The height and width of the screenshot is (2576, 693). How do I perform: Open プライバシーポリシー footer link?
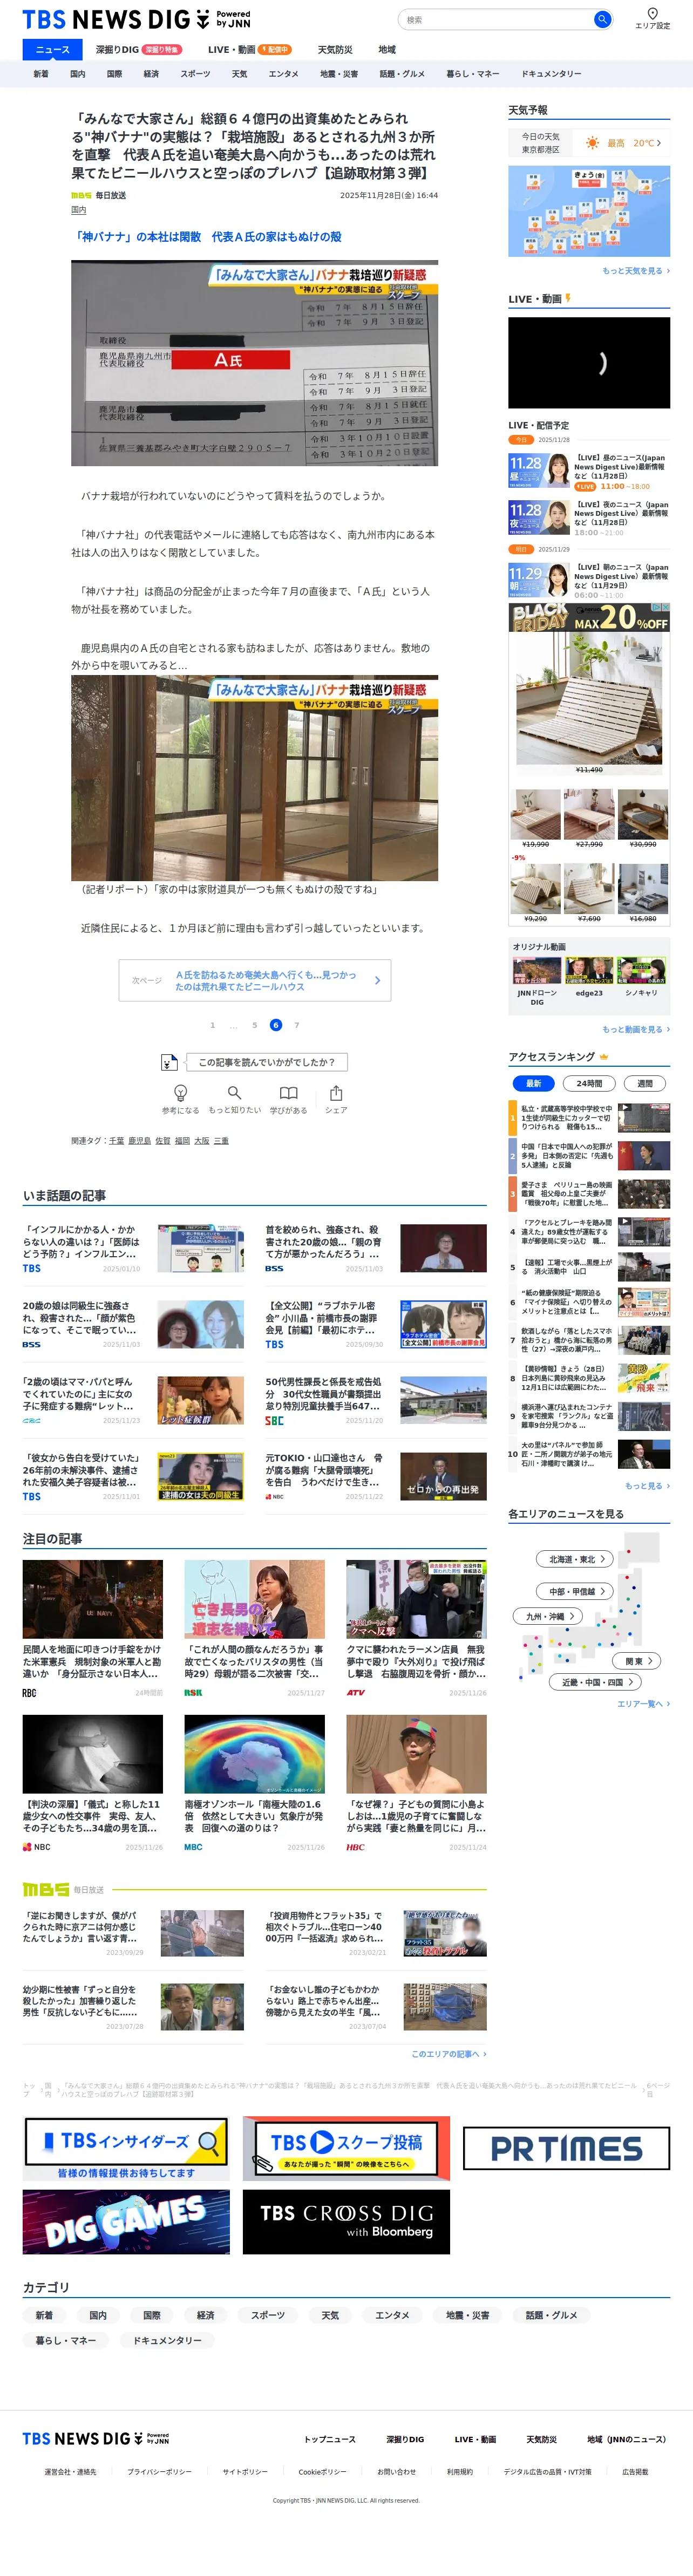[x=159, y=2472]
